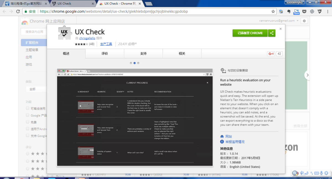
Task: Enable the 免费 filter checkbox
Action: coord(27,122)
